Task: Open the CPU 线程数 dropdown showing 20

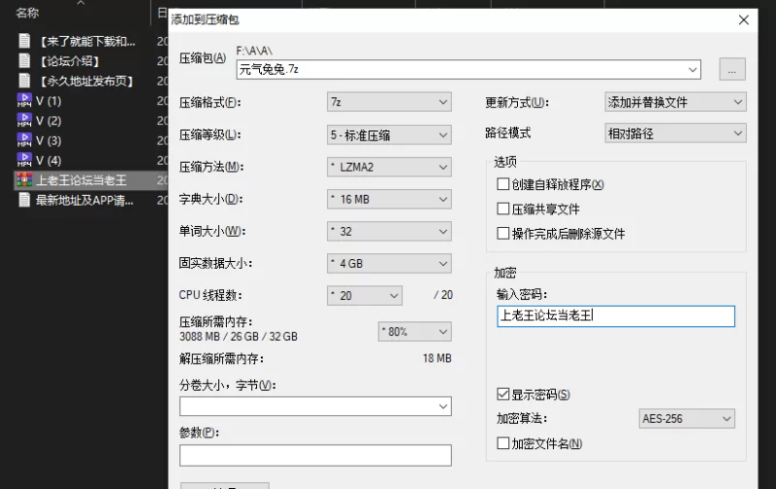Action: (x=365, y=296)
